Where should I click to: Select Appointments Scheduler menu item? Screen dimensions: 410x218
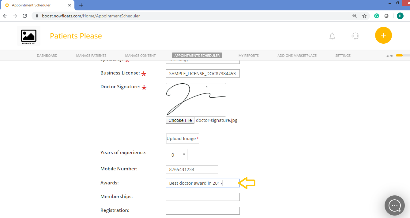pyautogui.click(x=197, y=56)
